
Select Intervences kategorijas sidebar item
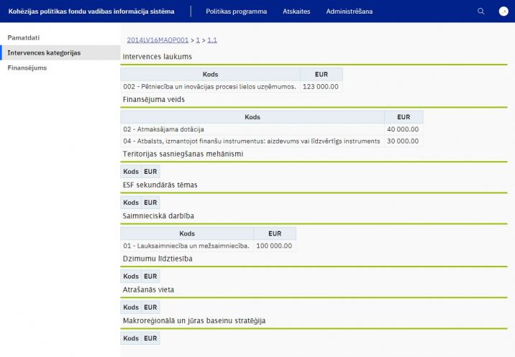click(43, 52)
